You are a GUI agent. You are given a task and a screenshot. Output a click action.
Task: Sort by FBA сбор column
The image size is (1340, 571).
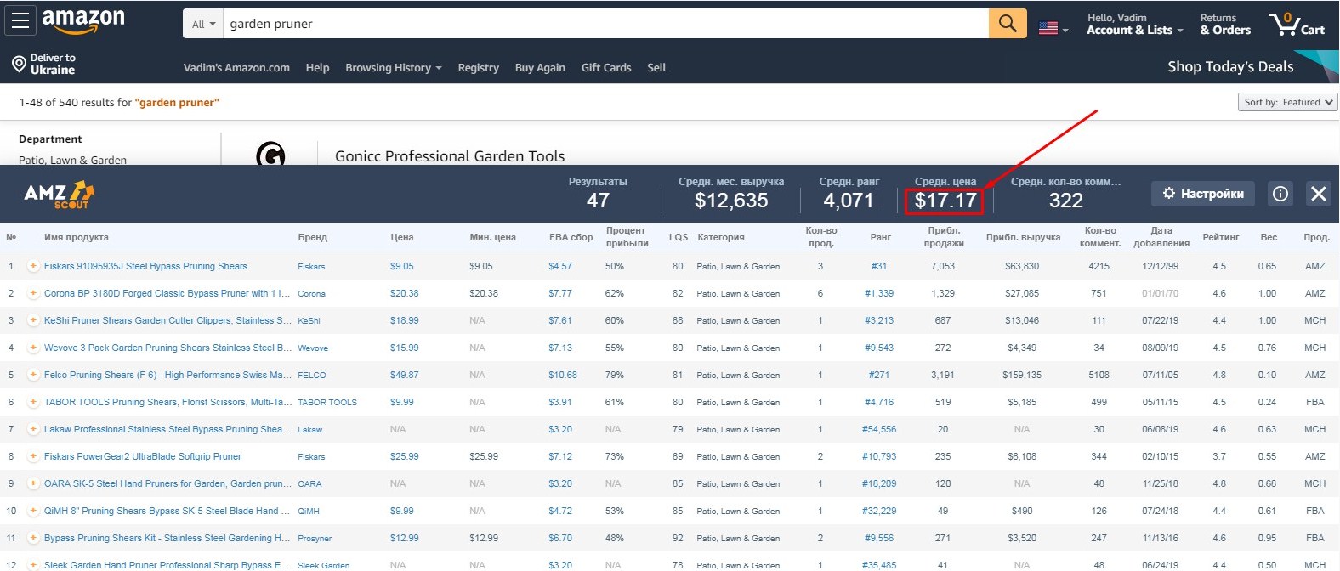[571, 237]
